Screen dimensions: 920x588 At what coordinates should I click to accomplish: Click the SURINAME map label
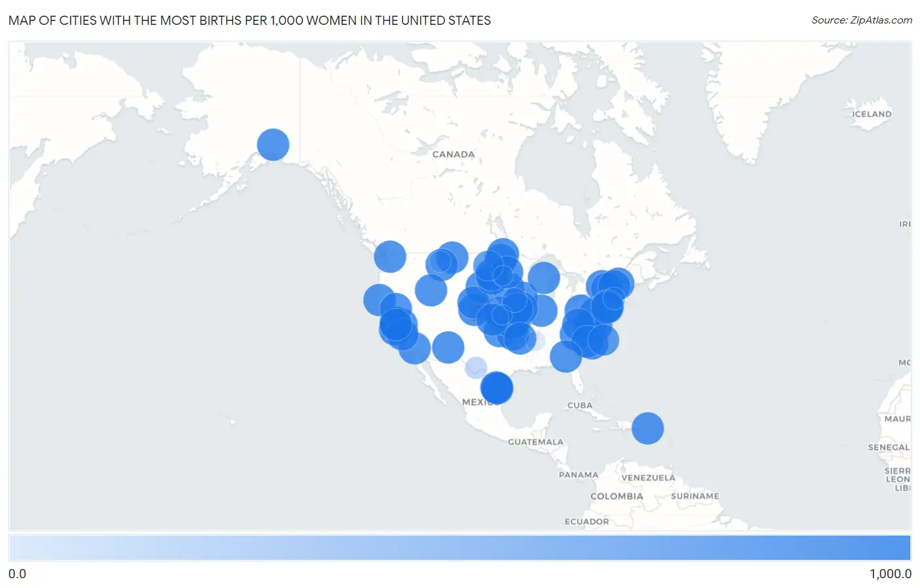[x=695, y=496]
